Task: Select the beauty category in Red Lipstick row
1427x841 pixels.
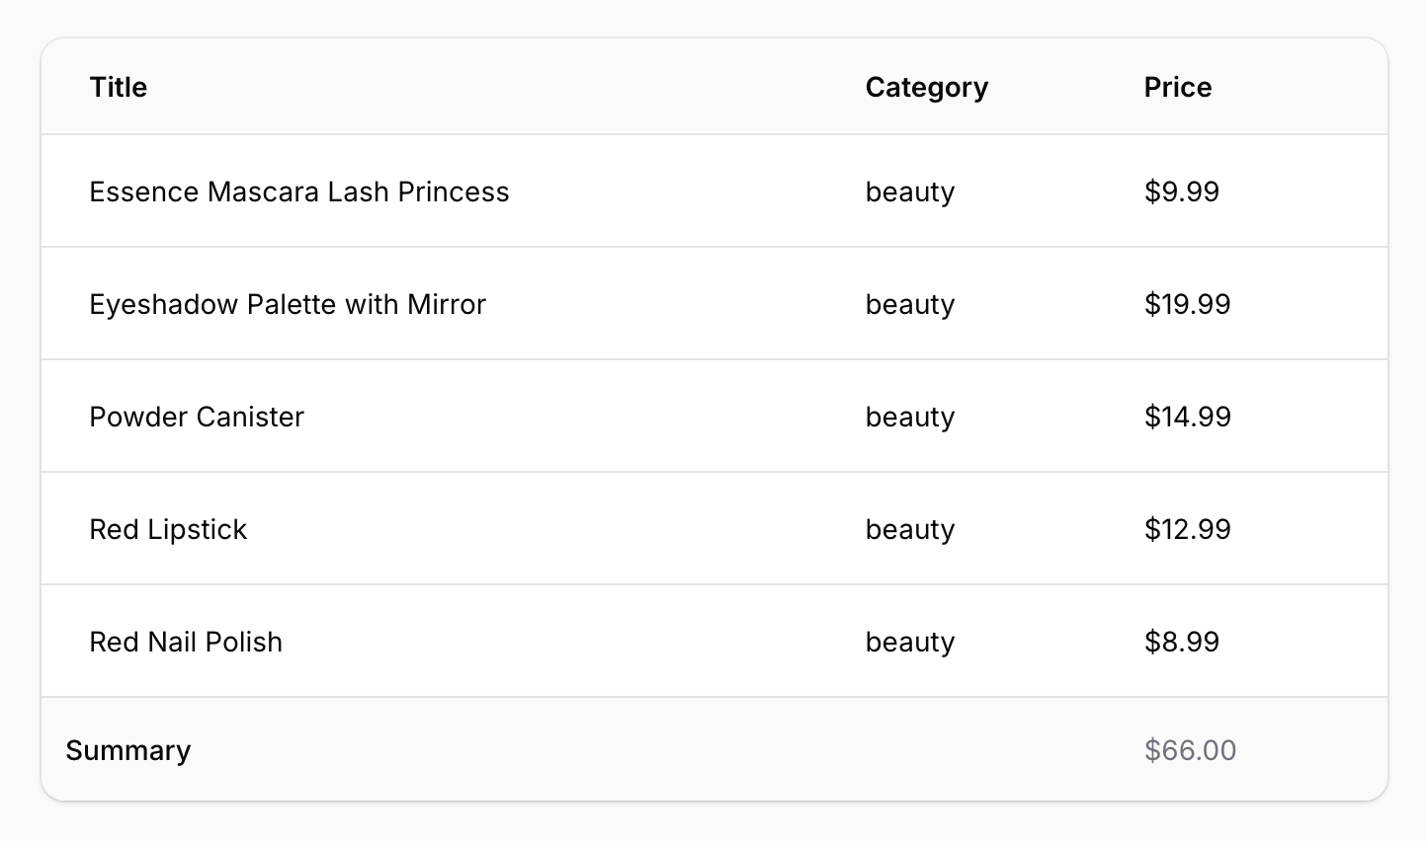Action: pos(909,529)
